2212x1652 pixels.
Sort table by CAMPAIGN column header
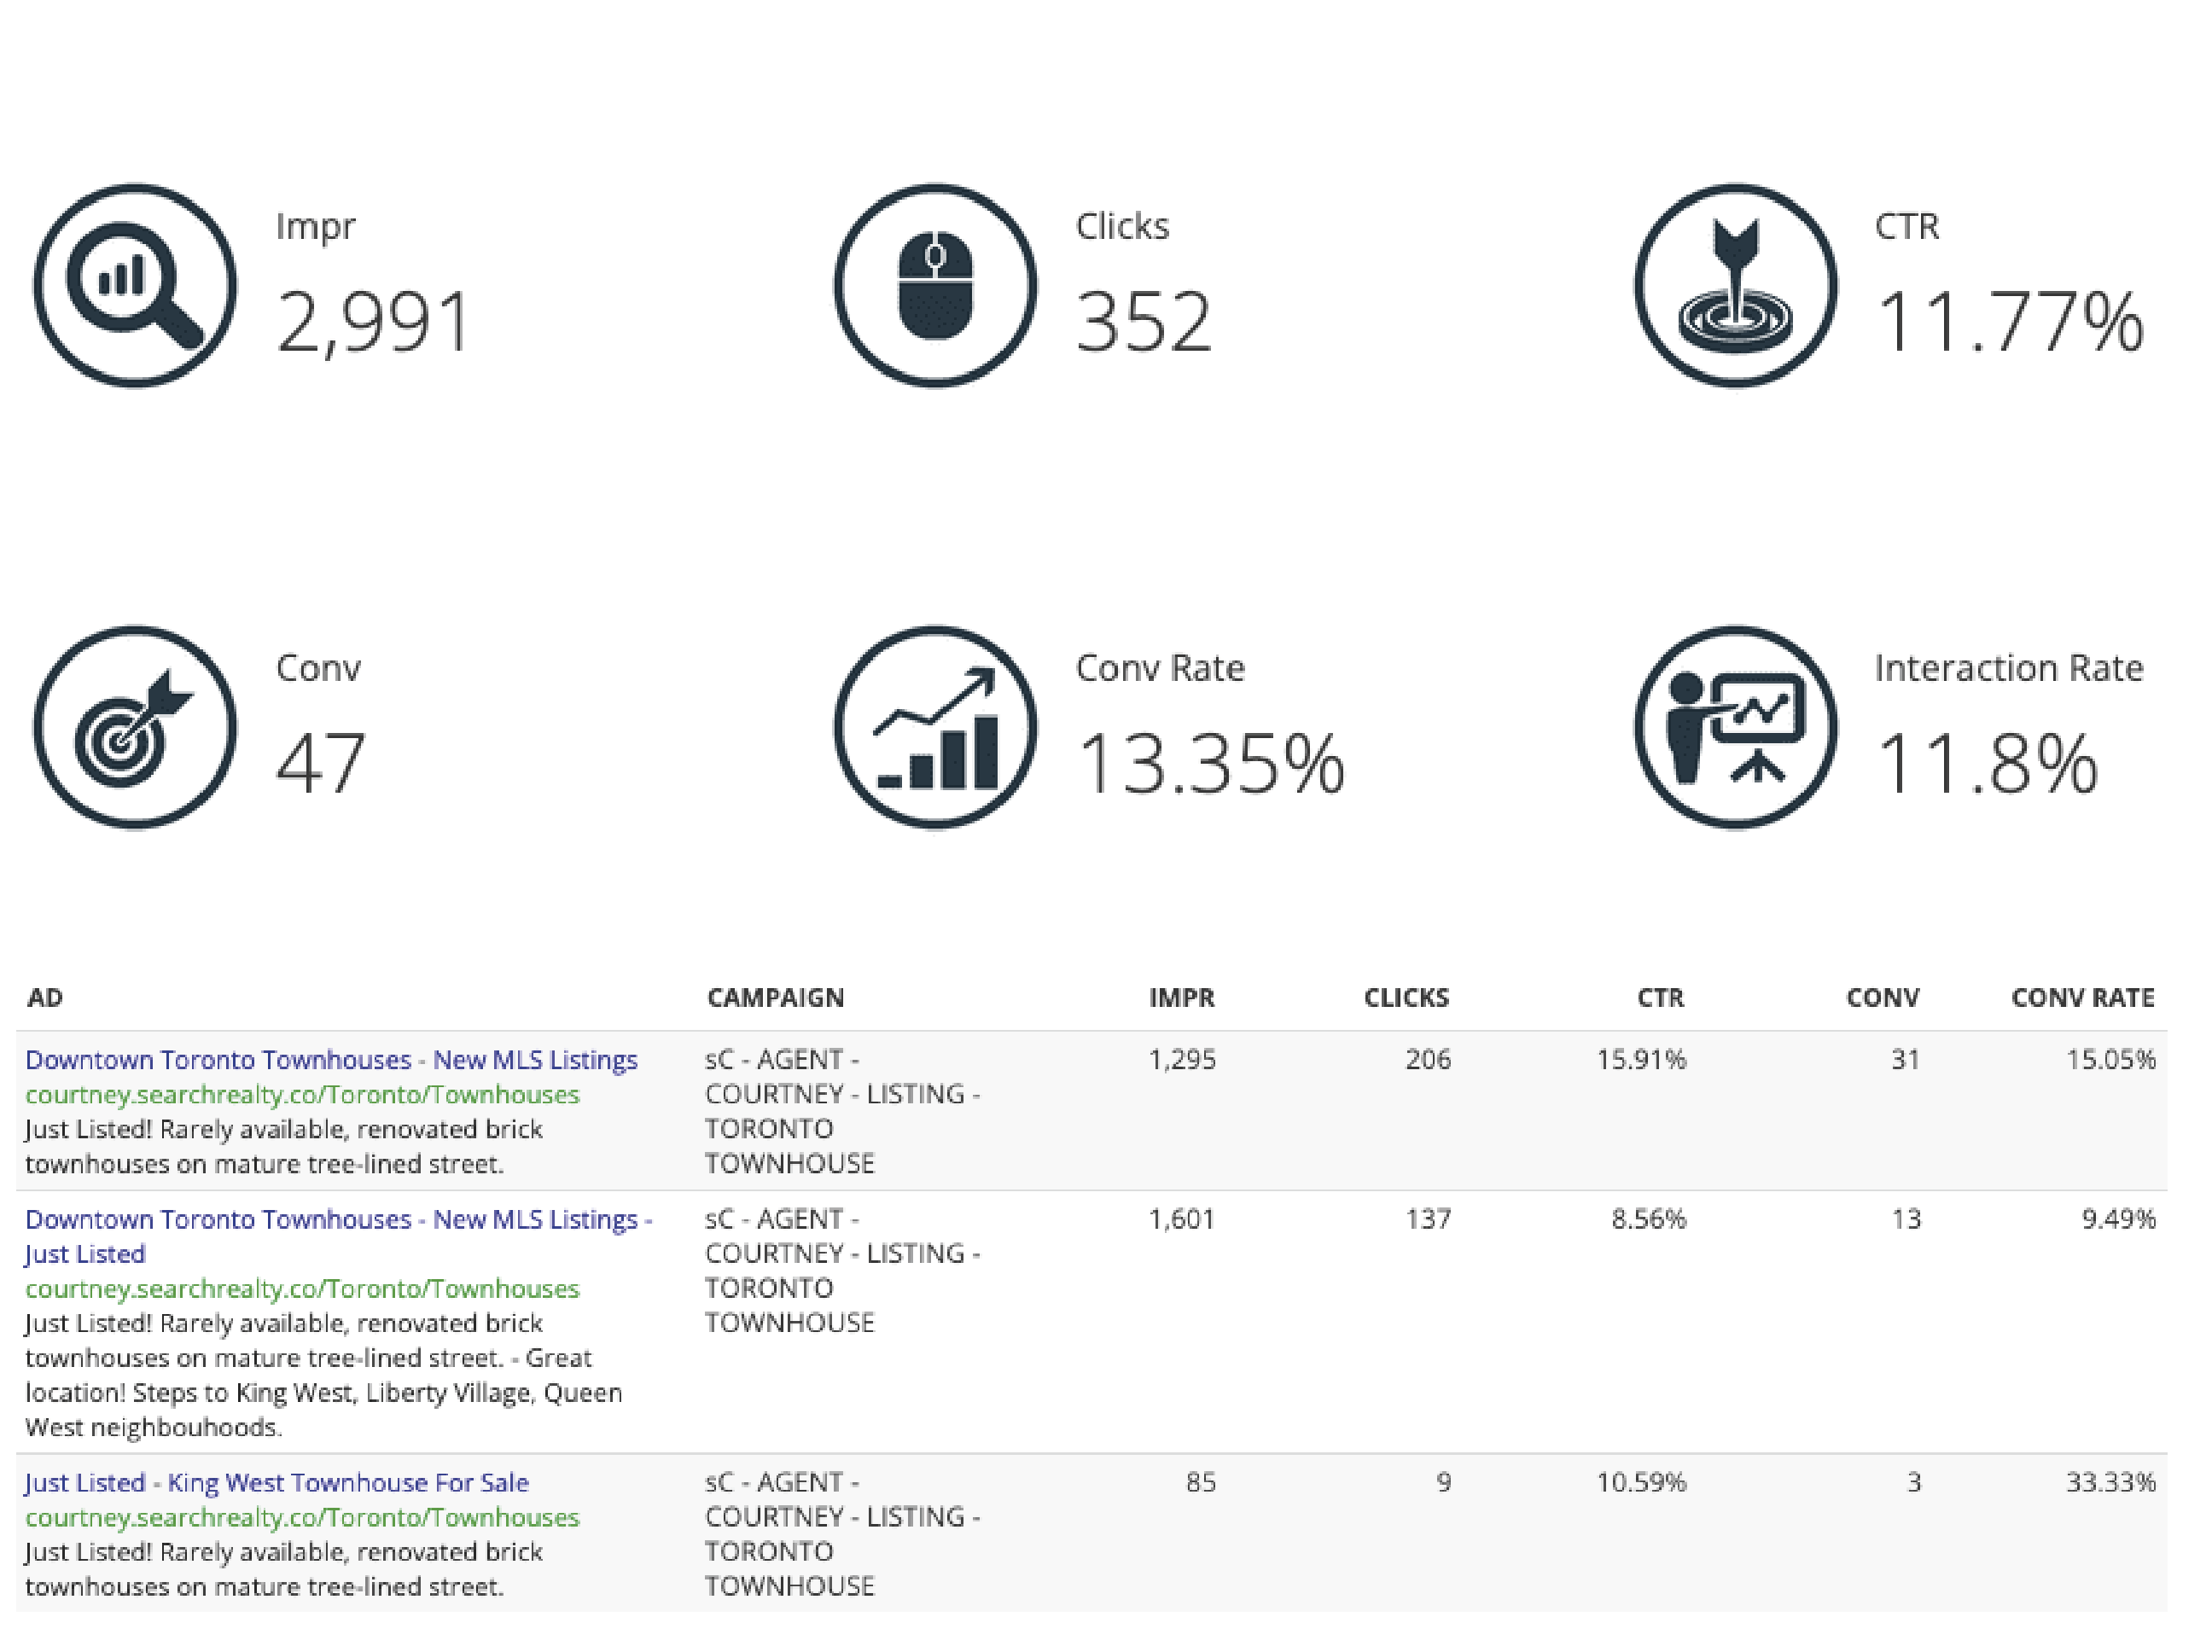(775, 997)
